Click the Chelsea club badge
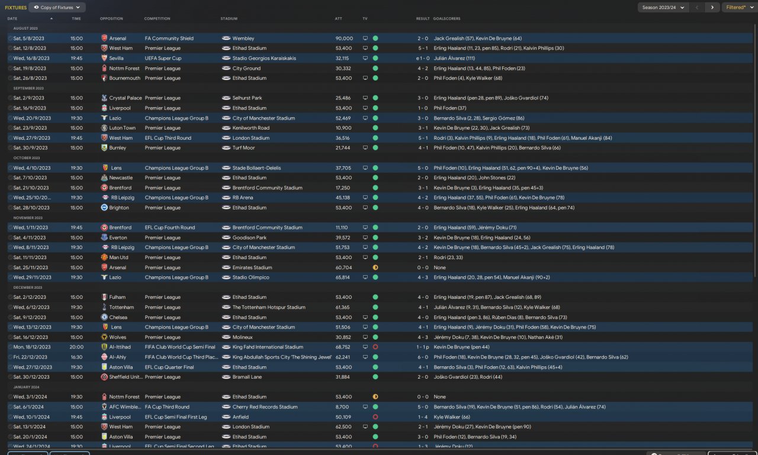This screenshot has width=758, height=455. 104,317
